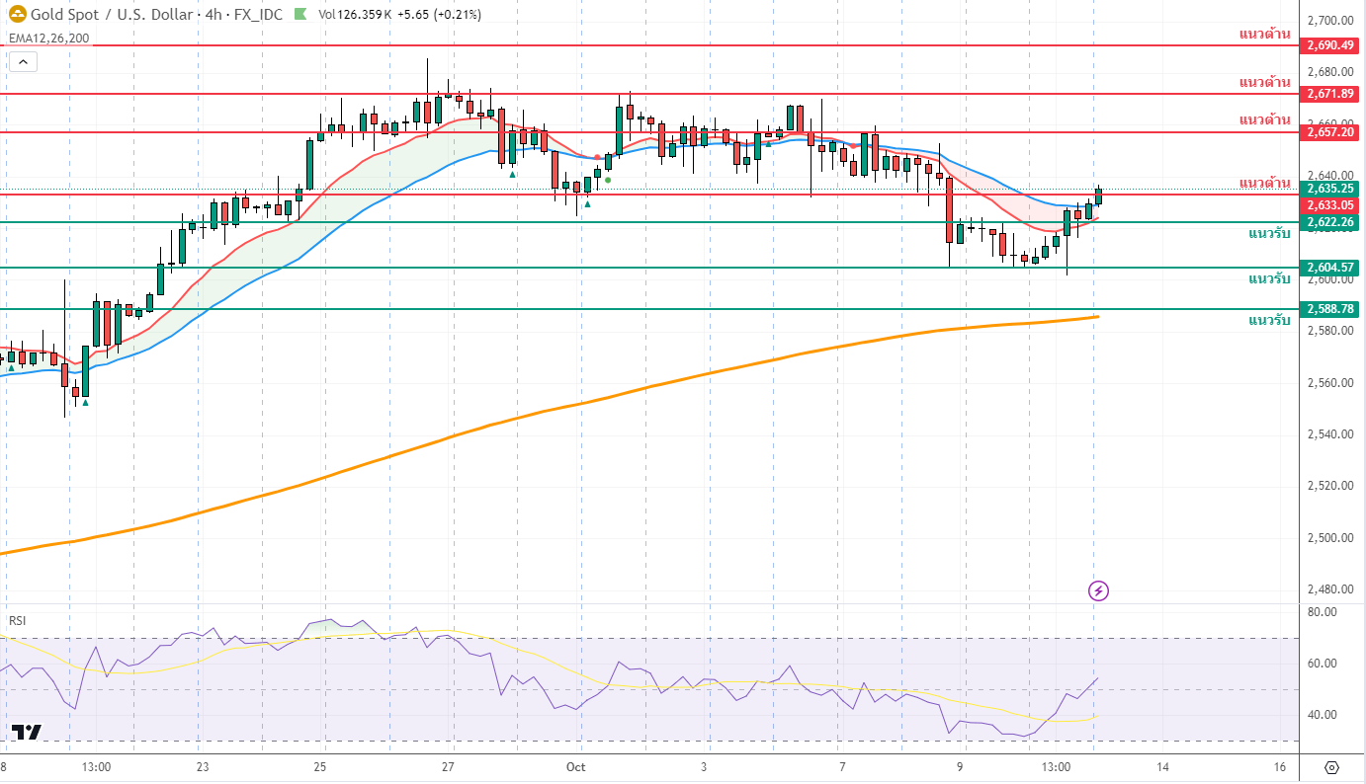Click 2,500.00 on the price axis

[1328, 538]
